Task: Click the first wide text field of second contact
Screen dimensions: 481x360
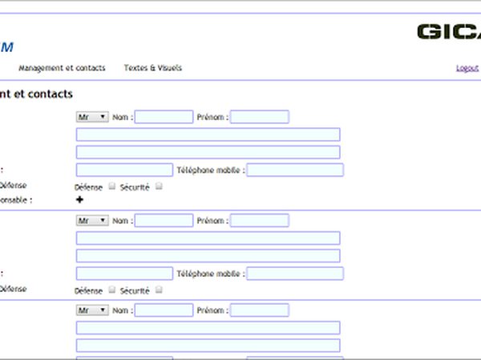Action: pyautogui.click(x=208, y=238)
